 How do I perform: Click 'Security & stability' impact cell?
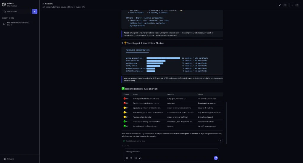point(205,108)
